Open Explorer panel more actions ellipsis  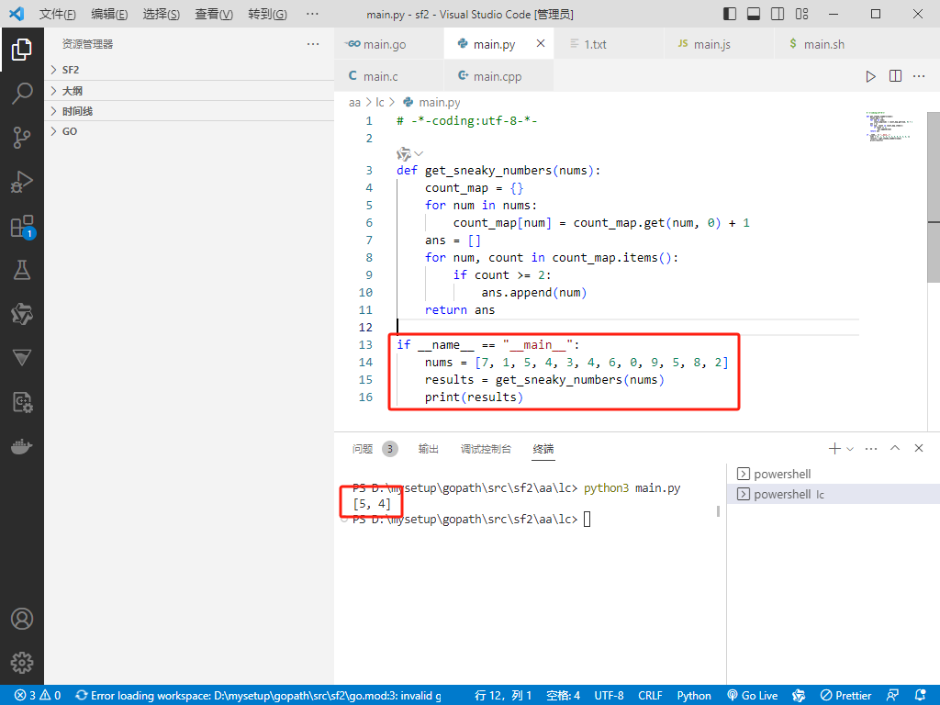313,44
